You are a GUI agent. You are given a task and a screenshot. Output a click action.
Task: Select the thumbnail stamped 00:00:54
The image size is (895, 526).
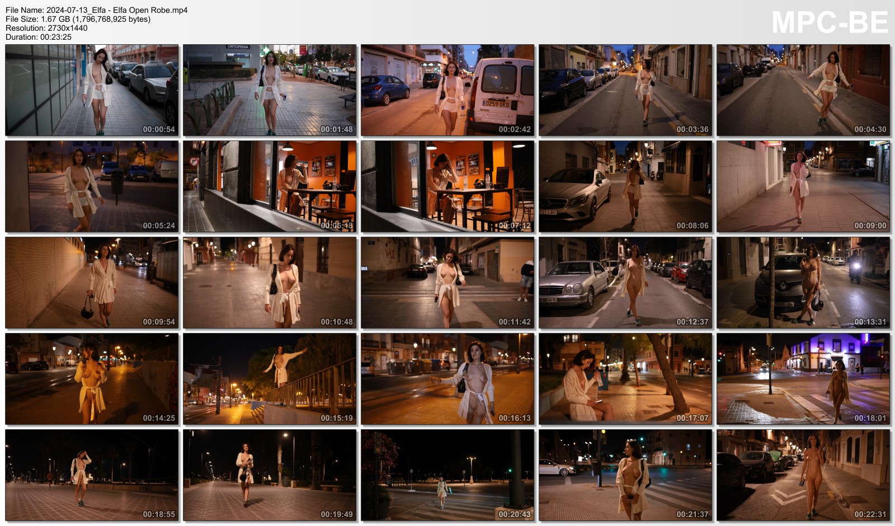click(x=92, y=90)
